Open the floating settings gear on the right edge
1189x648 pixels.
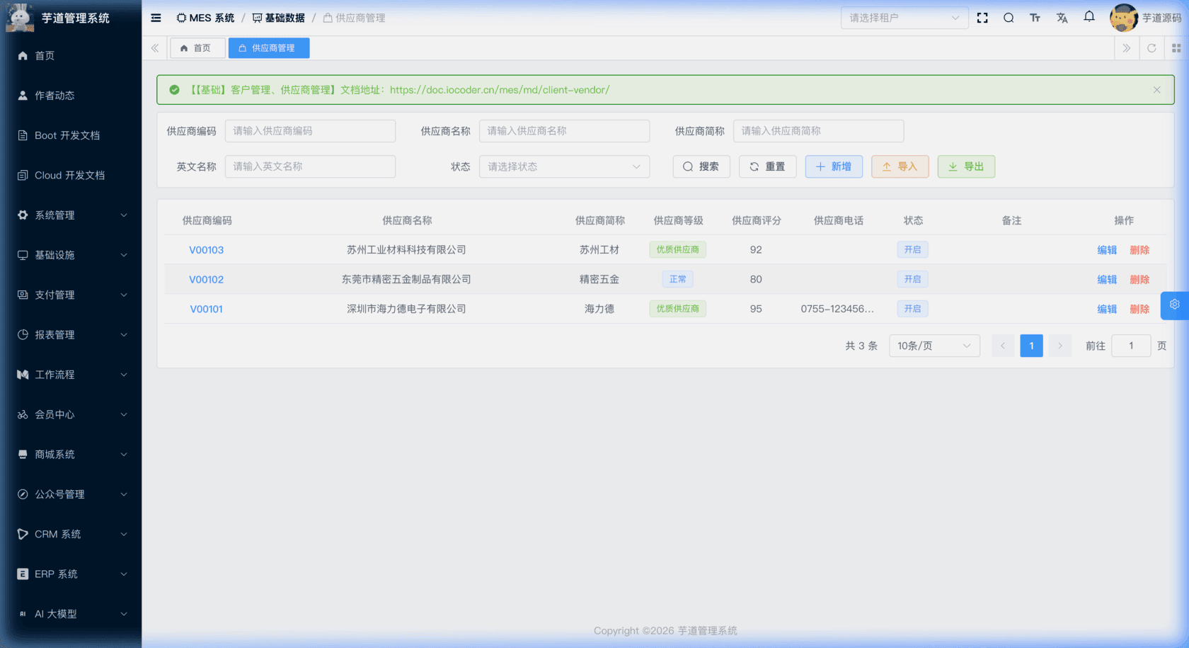click(1174, 305)
